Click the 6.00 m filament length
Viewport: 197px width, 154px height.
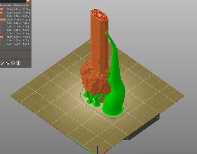[17, 37]
